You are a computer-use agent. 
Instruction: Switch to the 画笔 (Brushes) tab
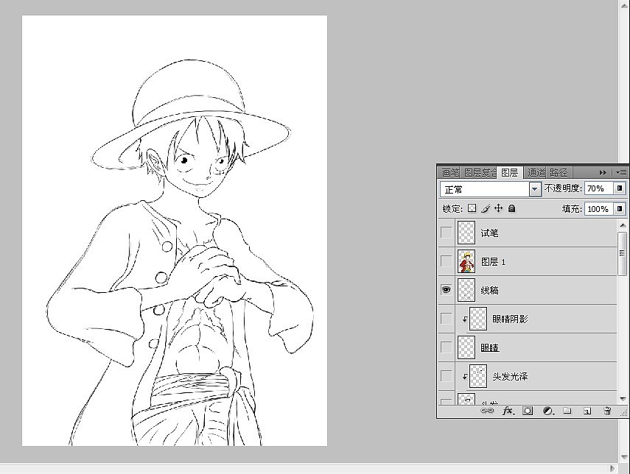tap(449, 171)
